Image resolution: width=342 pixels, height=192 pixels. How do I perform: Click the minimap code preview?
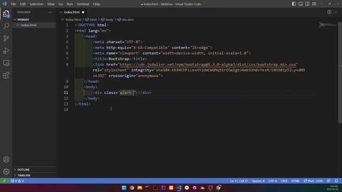click(328, 25)
